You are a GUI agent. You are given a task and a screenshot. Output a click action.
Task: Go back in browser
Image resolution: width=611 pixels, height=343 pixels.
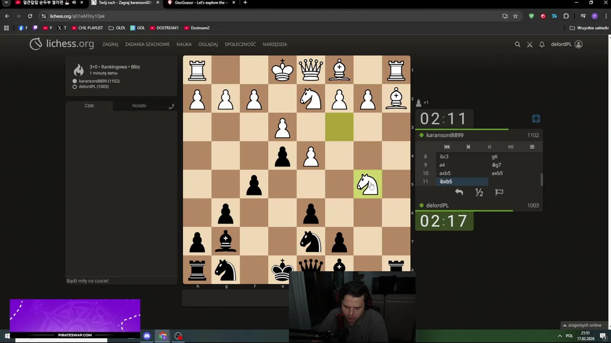click(x=7, y=16)
